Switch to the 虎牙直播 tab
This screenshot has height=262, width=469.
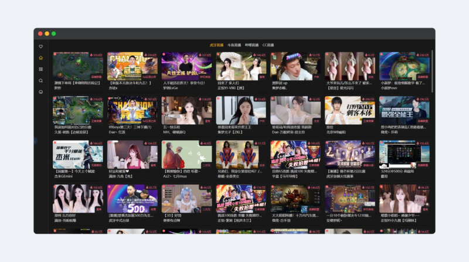point(216,45)
